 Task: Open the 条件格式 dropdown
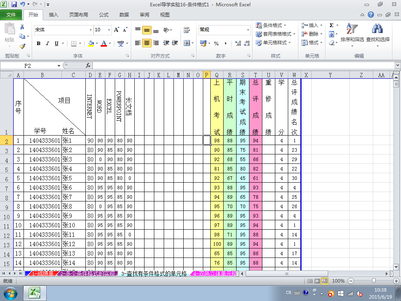(271, 25)
